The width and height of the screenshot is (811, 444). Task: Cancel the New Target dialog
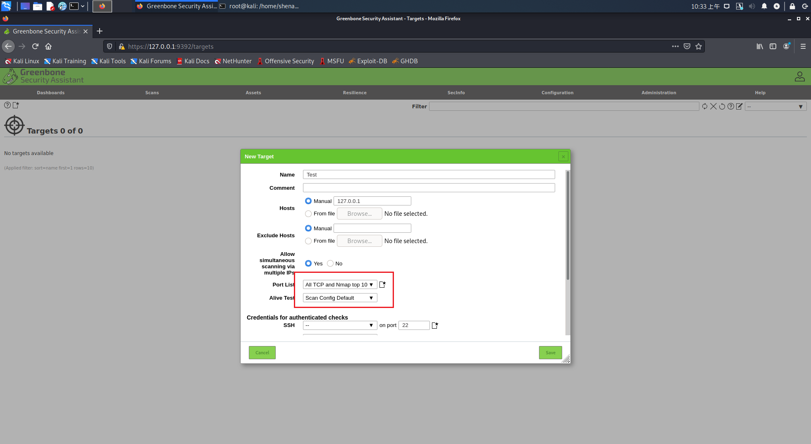[x=262, y=353]
